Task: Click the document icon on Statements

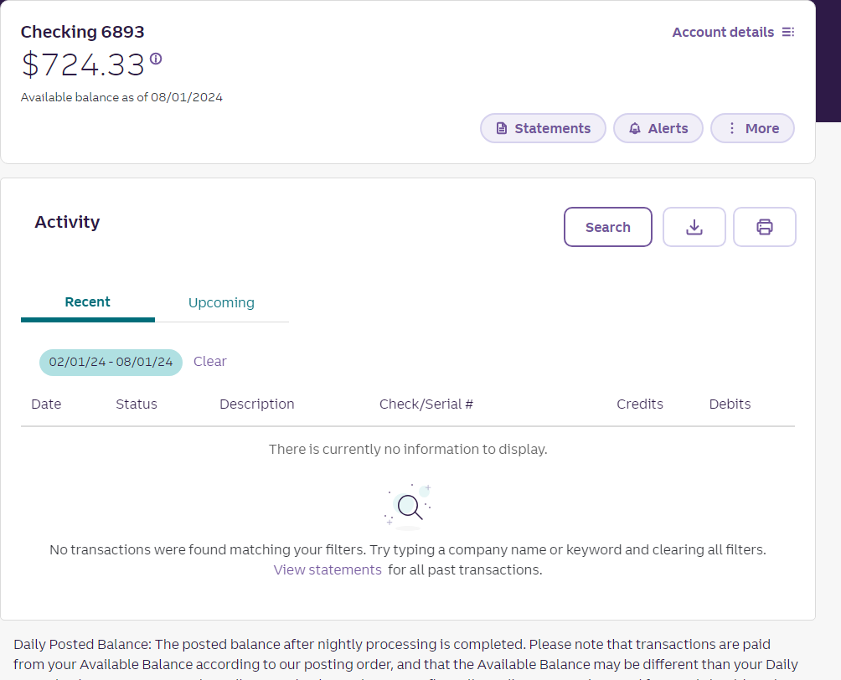Action: (502, 129)
